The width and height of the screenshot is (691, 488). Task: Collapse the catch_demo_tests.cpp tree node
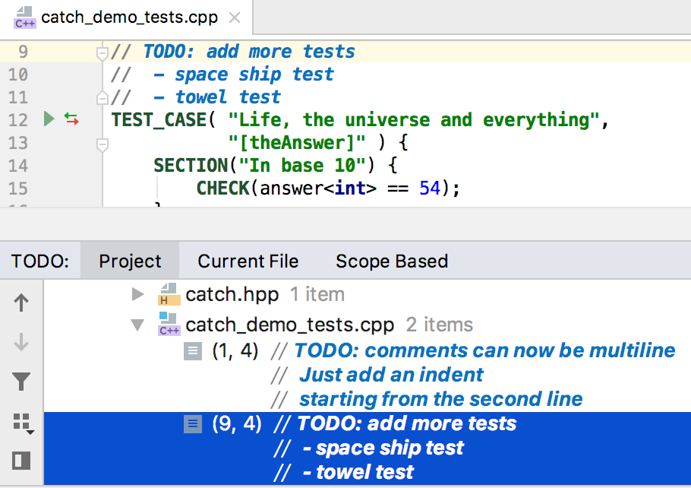coord(137,325)
